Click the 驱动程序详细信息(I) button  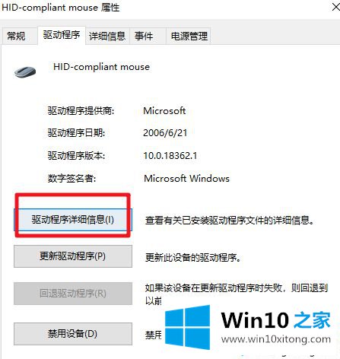(73, 220)
